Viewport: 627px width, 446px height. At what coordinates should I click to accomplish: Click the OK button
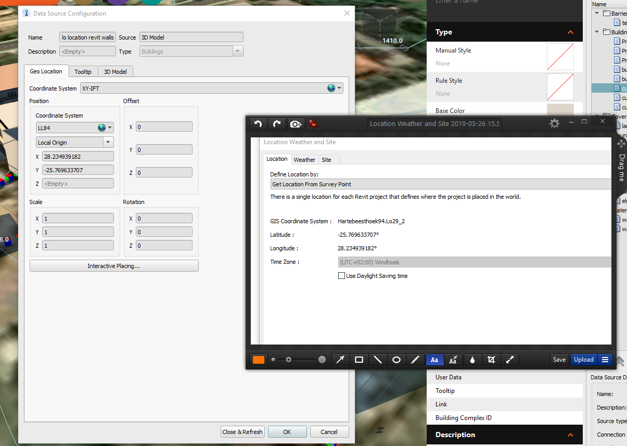pyautogui.click(x=287, y=432)
